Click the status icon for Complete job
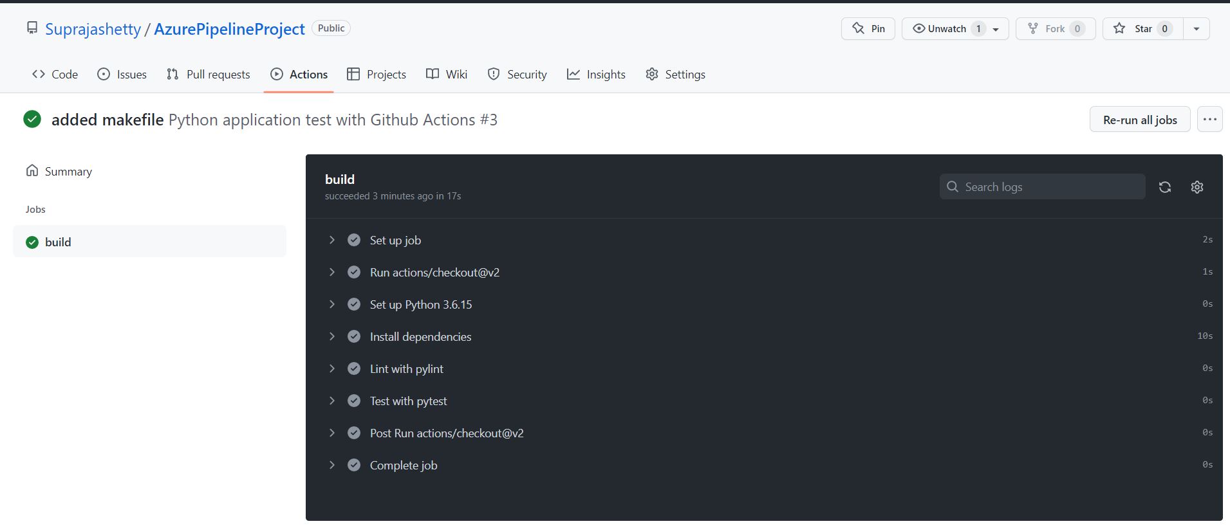This screenshot has width=1230, height=526. pos(354,465)
